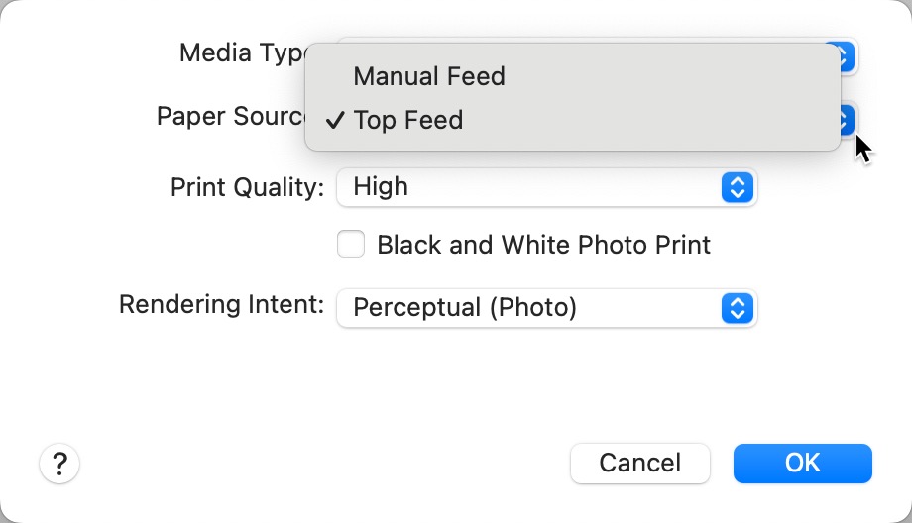The height and width of the screenshot is (523, 912).
Task: Expand the Rendering Intent dropdown
Action: [x=546, y=308]
